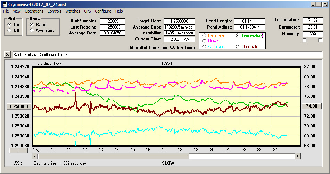Viewport: 330px width, 174px height.
Task: Click the Average Rate field 0.0104850
Action: click(x=113, y=33)
